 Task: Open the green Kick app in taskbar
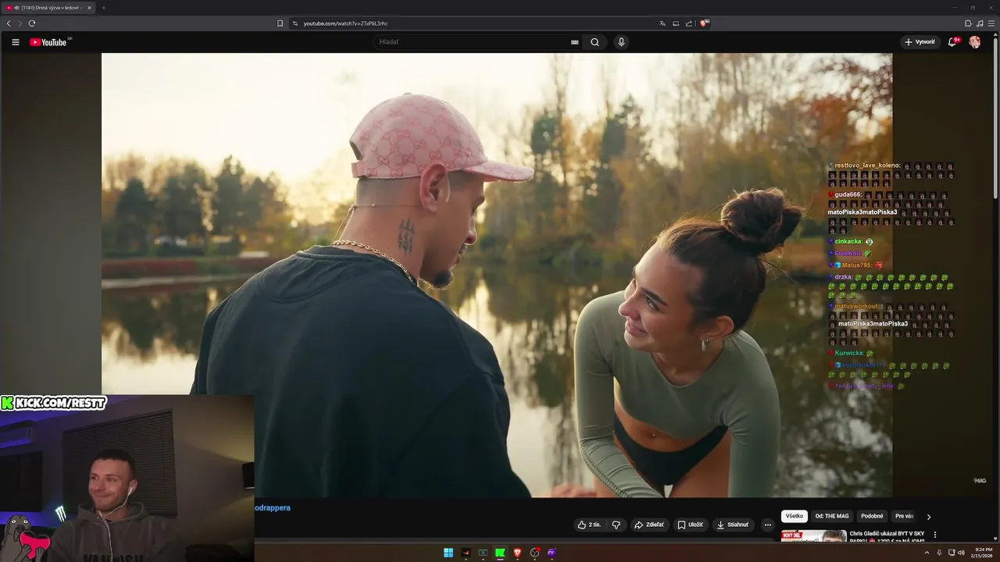[500, 553]
